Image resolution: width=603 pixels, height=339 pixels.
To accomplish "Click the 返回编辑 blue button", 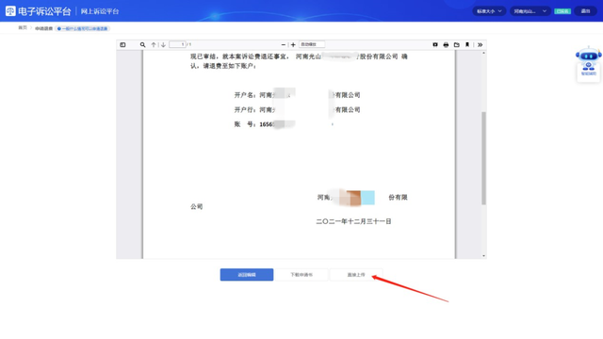I will tap(247, 275).
